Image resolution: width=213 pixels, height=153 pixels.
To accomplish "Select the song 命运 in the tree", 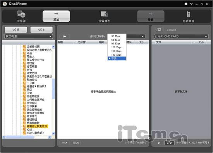I will tap(29, 53).
